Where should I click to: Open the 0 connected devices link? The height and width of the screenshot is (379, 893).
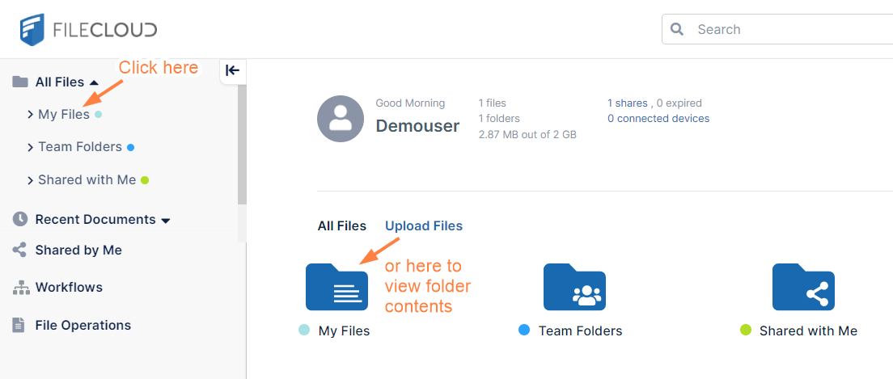(658, 119)
